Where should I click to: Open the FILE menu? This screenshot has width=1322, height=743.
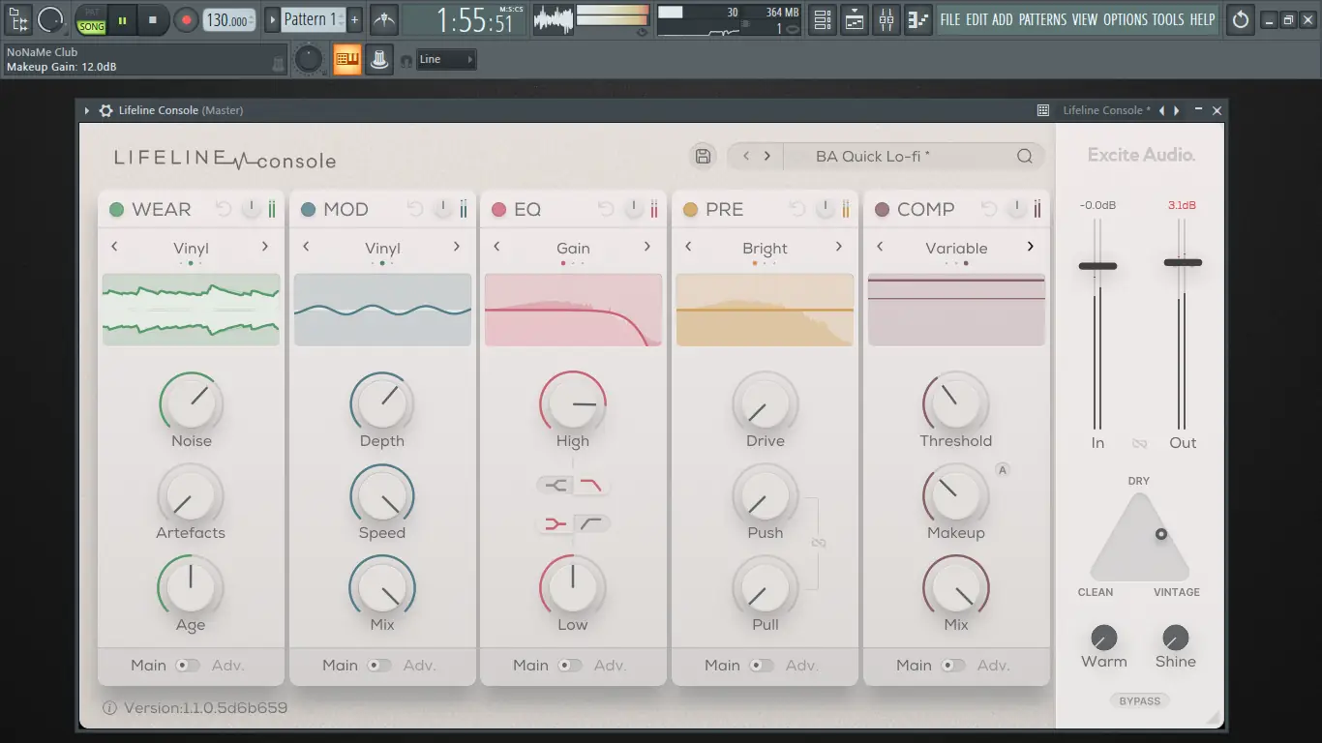pyautogui.click(x=950, y=19)
